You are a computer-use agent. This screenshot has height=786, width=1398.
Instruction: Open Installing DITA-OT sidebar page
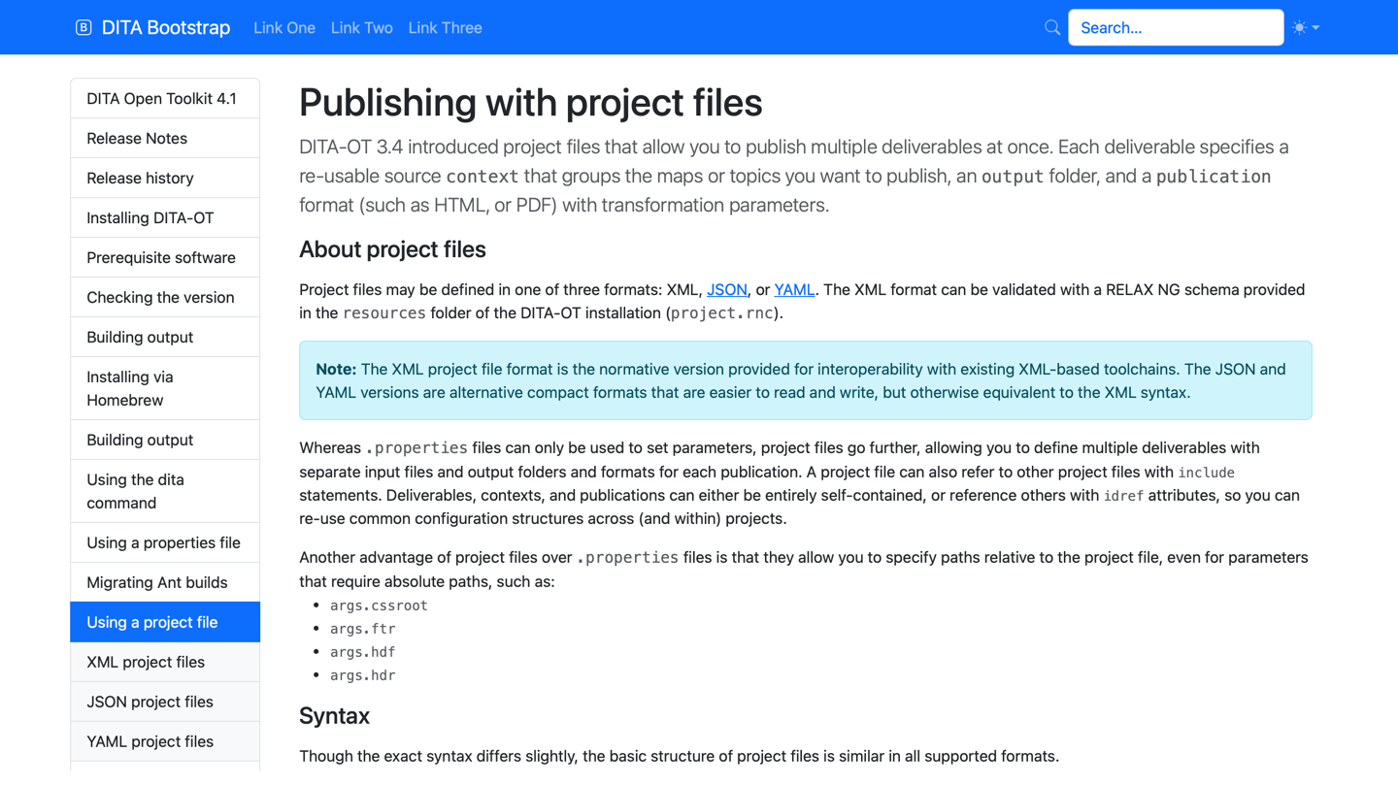tap(150, 218)
